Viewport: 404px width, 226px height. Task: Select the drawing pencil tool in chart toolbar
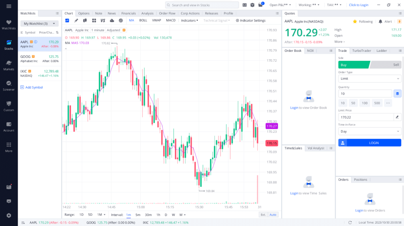[76, 20]
